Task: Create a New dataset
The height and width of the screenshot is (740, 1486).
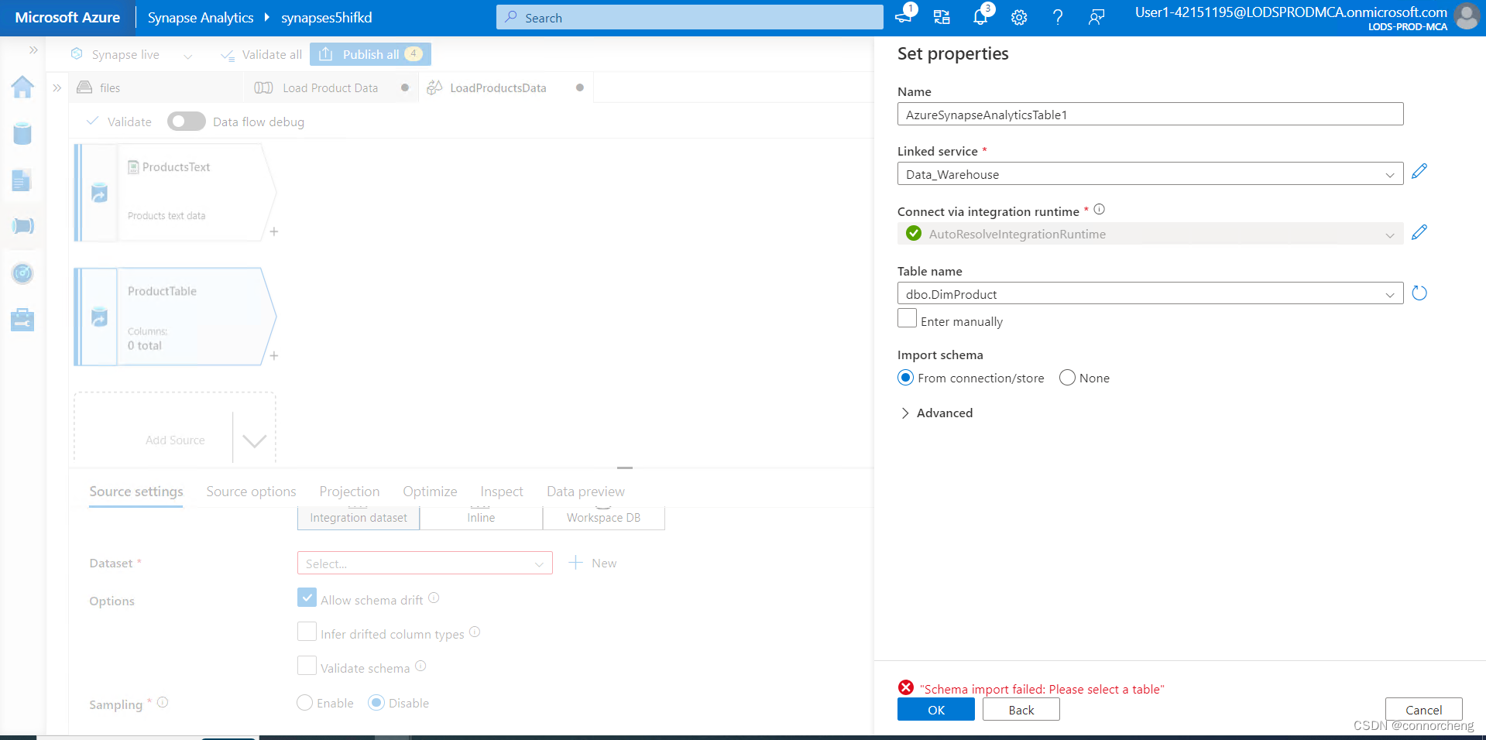Action: point(593,564)
